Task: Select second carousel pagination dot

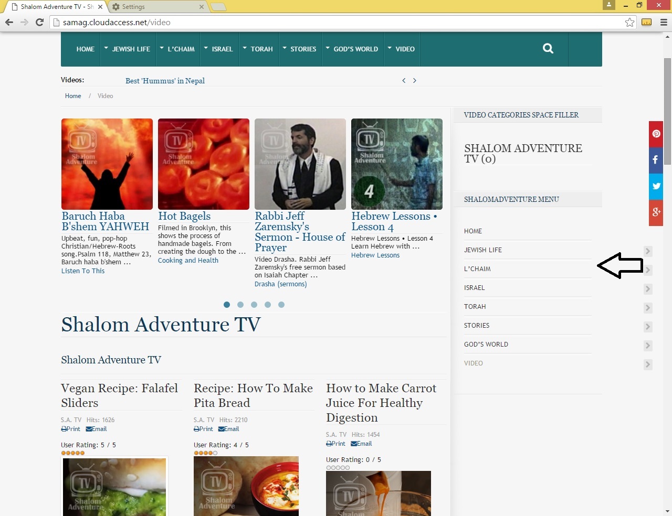Action: (240, 305)
